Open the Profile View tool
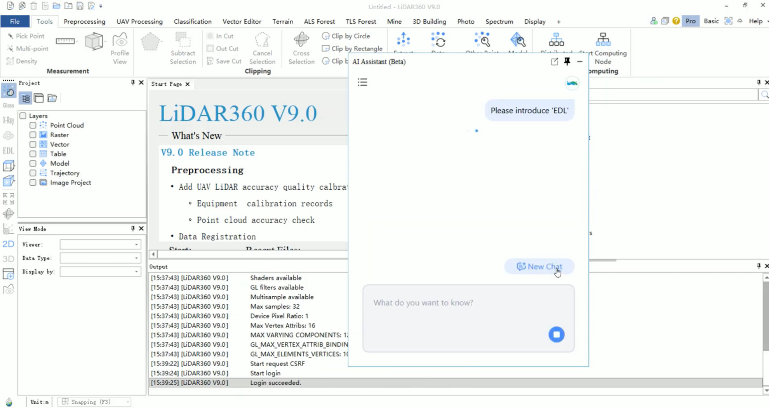The image size is (769, 408). click(x=120, y=49)
